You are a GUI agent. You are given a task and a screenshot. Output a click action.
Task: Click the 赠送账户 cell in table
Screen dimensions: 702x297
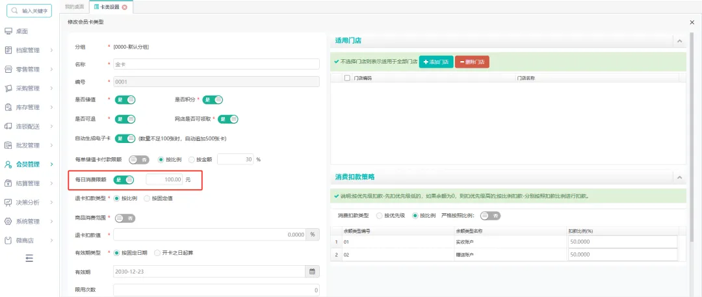[509, 255]
